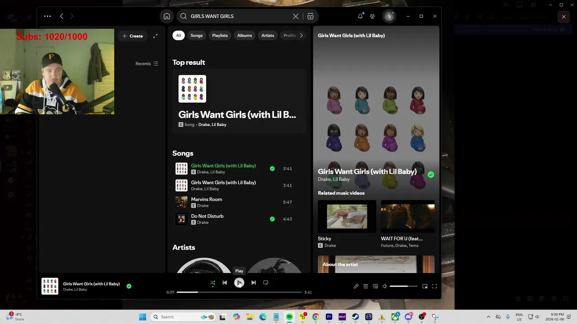Open the Windows Start menu

(x=142, y=317)
